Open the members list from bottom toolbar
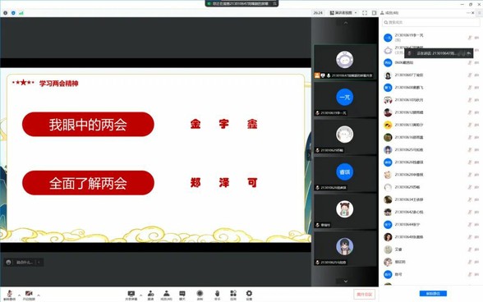The height and width of the screenshot is (302, 483). point(166,295)
